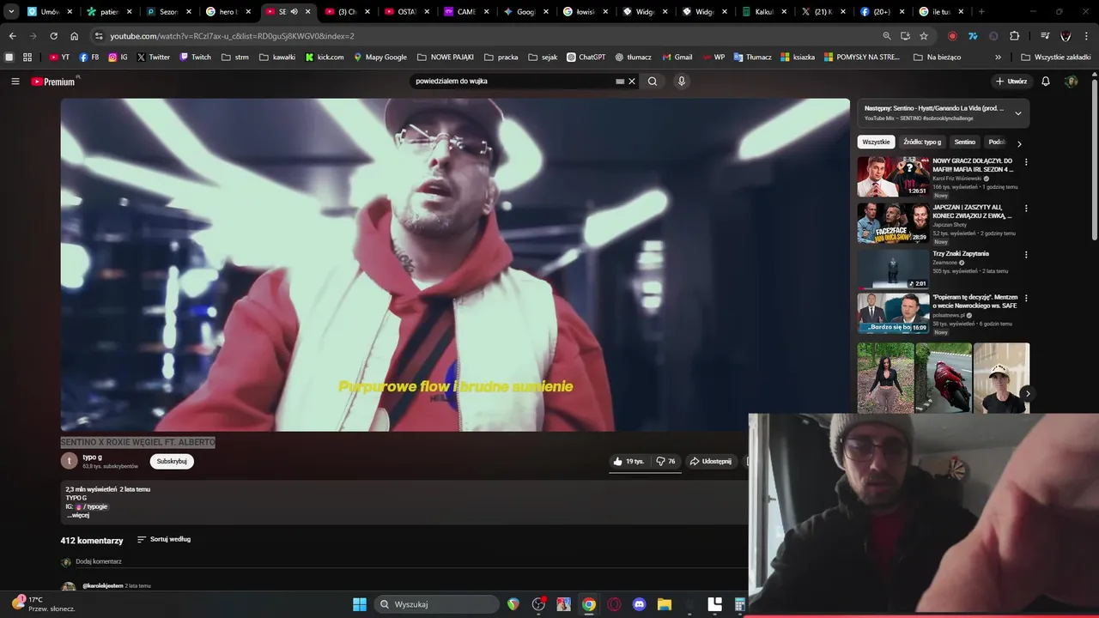Like the video with 19 tys. likes
1099x618 pixels.
628,461
